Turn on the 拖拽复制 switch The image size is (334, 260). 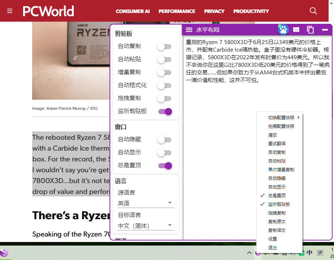tap(164, 99)
